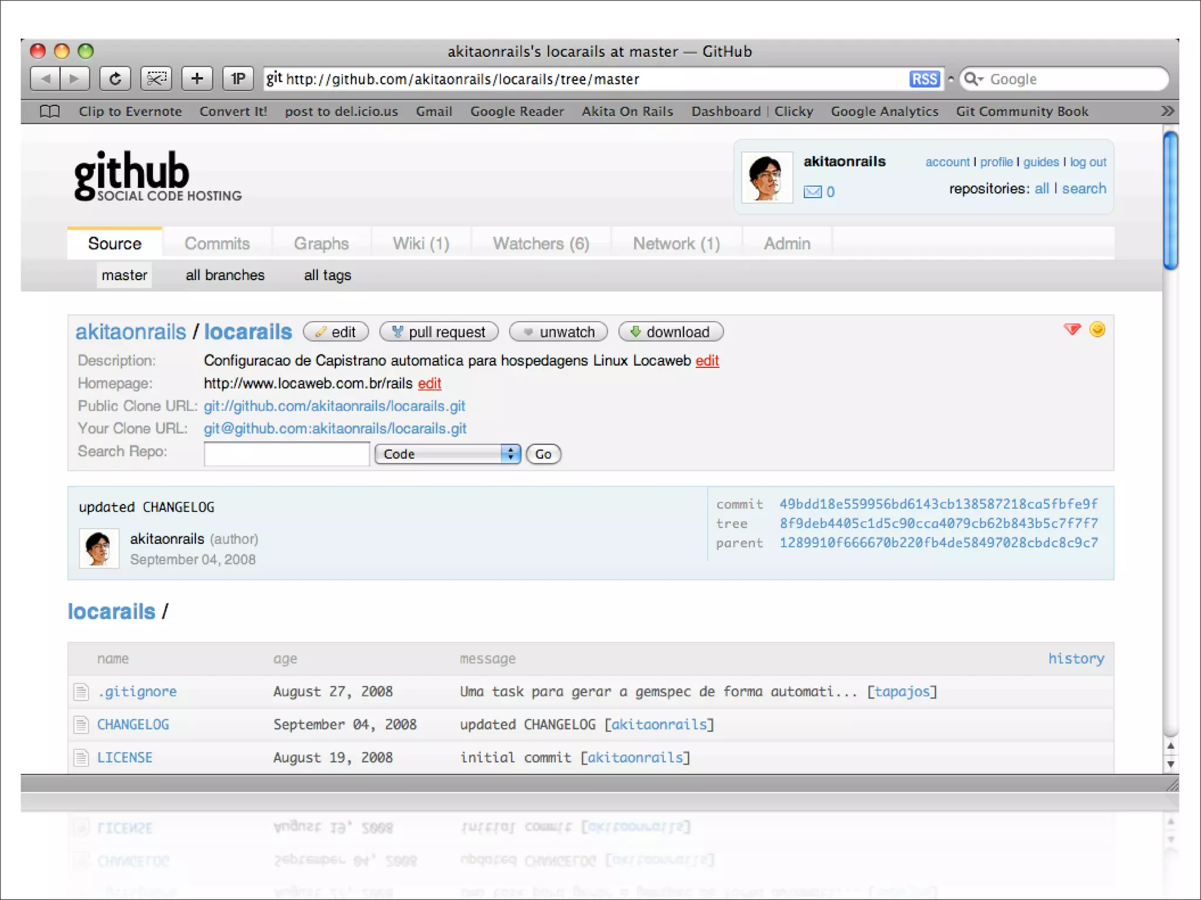Click repositories all link
The width and height of the screenshot is (1201, 900).
tap(1041, 189)
